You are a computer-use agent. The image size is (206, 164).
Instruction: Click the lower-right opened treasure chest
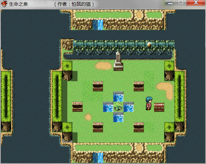pyautogui.click(x=139, y=127)
